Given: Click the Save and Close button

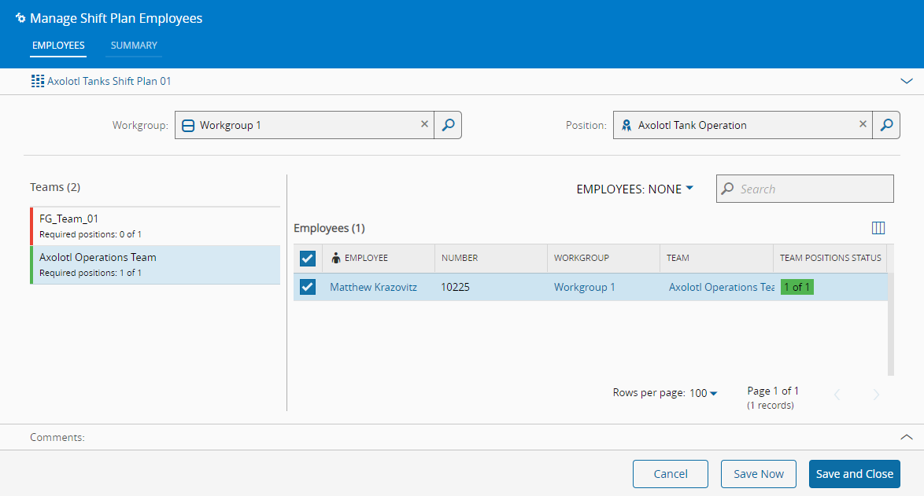Looking at the screenshot, I should 854,474.
